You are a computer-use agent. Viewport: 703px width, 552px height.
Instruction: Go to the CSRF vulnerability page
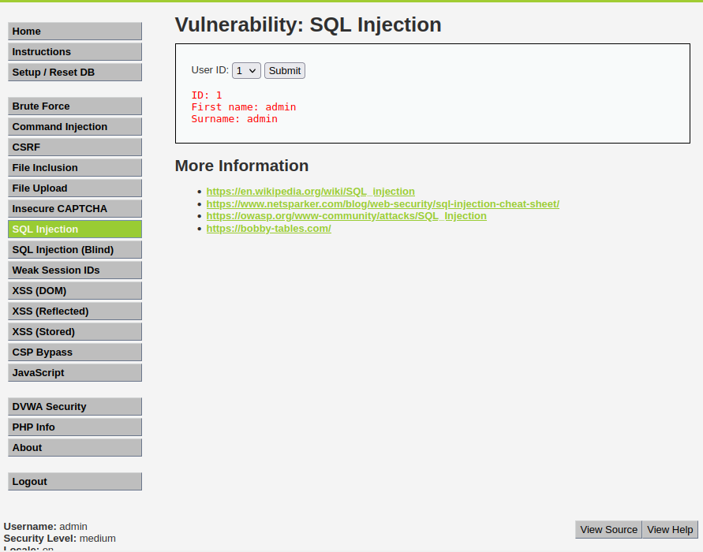pos(74,147)
